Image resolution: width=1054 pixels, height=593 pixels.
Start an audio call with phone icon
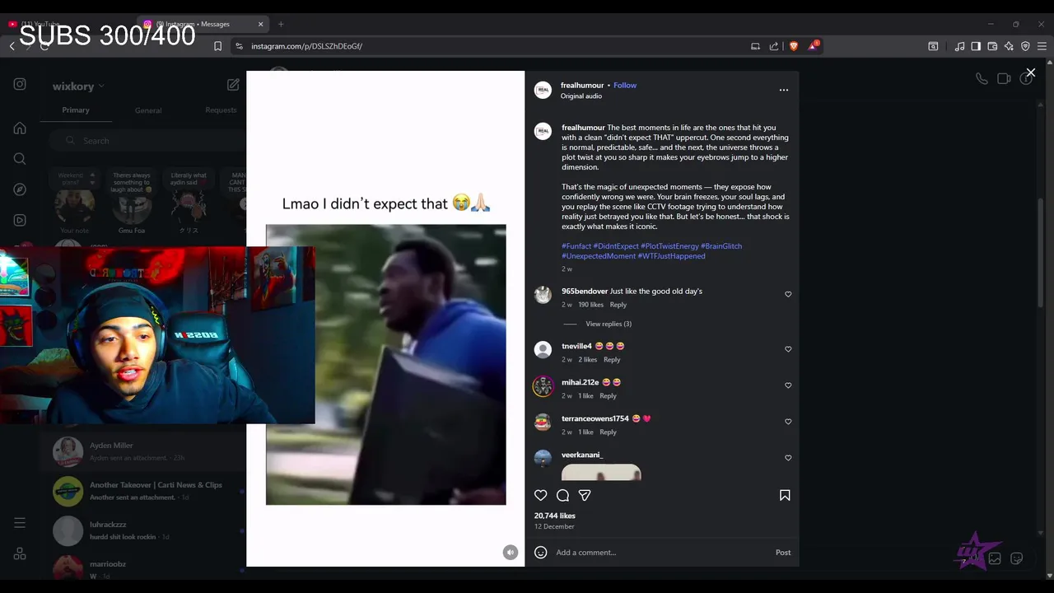pos(982,79)
